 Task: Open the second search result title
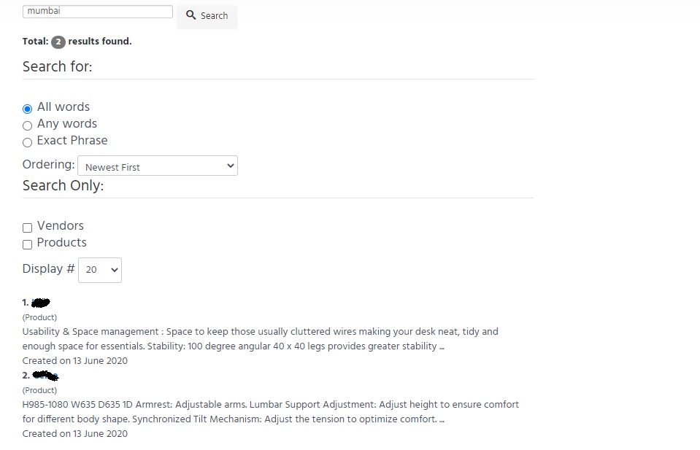coord(45,376)
